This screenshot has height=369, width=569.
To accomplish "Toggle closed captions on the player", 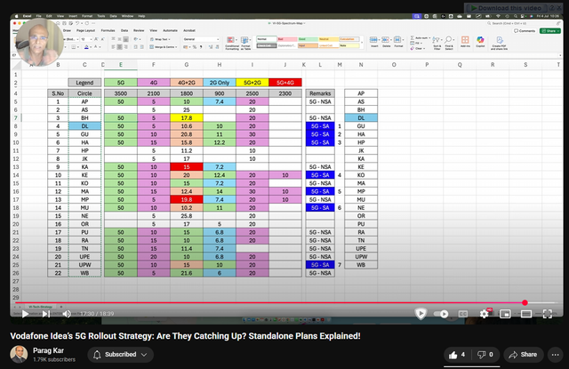I will (x=462, y=314).
